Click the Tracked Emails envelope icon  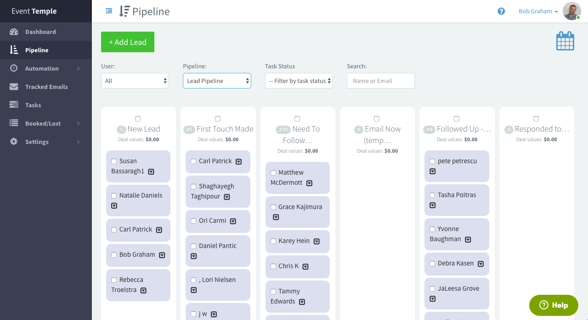[x=14, y=87]
